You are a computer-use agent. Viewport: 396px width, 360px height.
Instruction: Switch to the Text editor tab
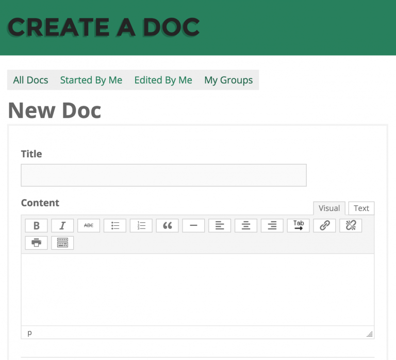pyautogui.click(x=361, y=208)
